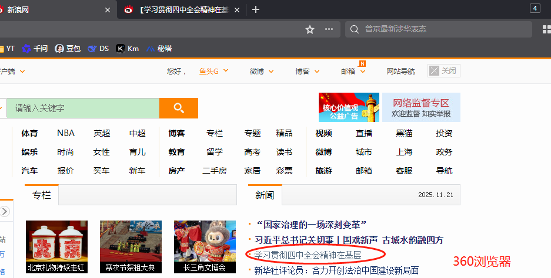Click the orange search magnifier button

point(179,108)
